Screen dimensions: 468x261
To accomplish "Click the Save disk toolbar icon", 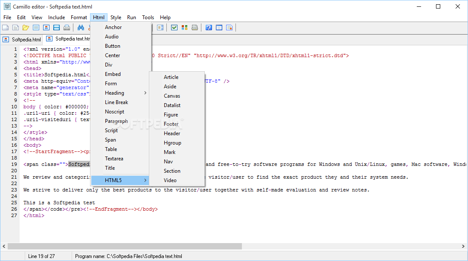I will click(x=56, y=28).
